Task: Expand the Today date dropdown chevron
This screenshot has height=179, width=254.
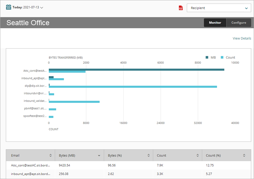Action: (42, 8)
